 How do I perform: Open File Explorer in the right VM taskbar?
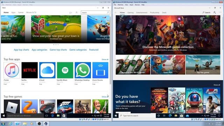[x=176, y=115]
